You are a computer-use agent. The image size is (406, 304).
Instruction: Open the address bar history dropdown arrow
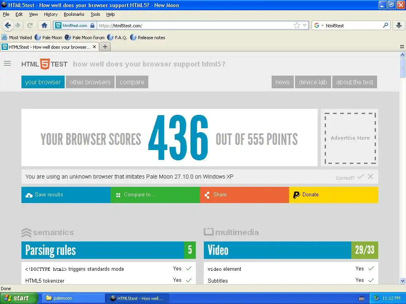tap(305, 25)
